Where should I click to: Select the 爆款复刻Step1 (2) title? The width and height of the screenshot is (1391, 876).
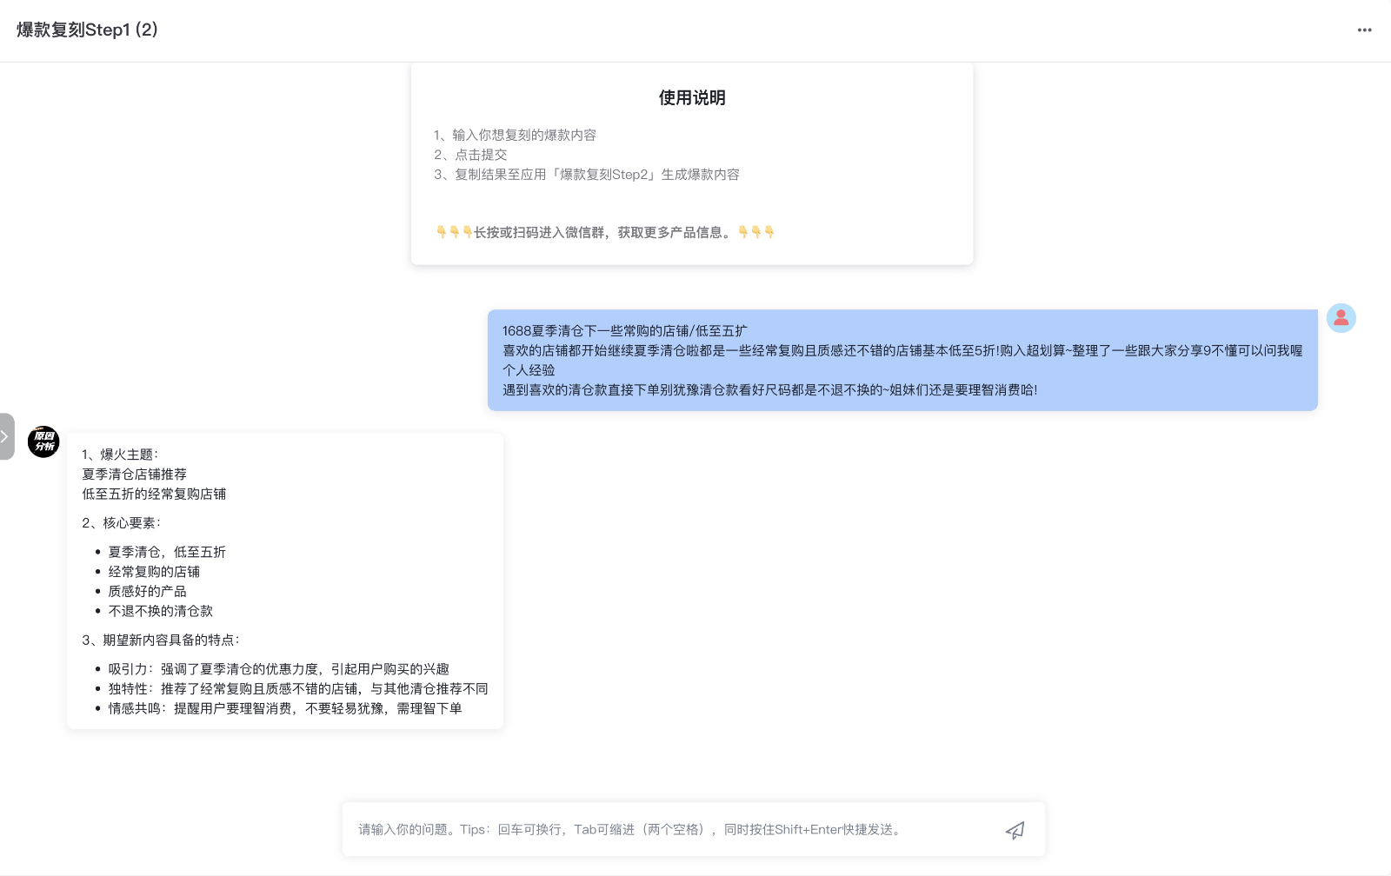click(x=86, y=30)
